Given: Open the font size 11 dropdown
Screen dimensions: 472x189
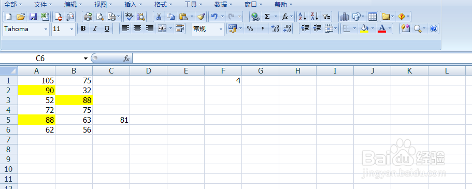Looking at the screenshot, I should click(x=71, y=29).
